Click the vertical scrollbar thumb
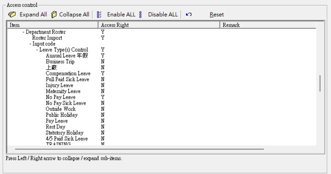 point(320,84)
